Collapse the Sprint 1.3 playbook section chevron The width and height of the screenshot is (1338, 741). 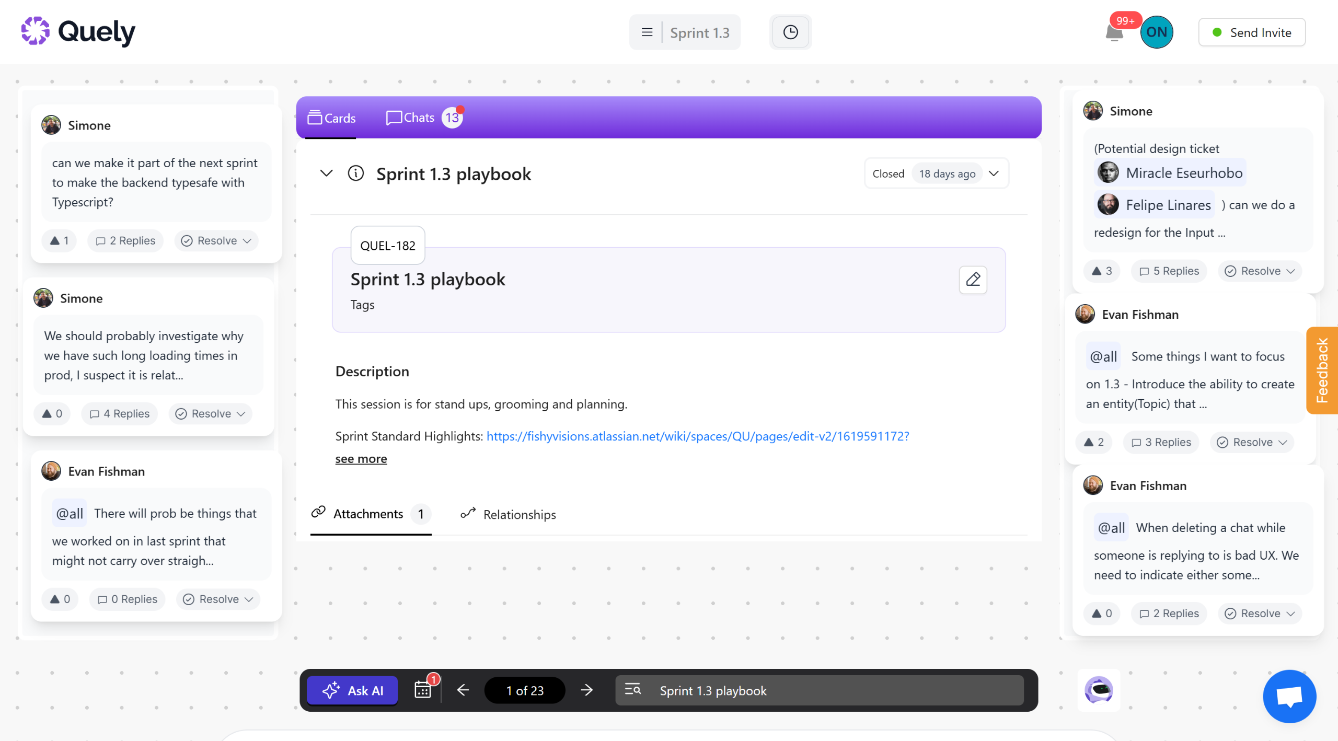click(326, 173)
